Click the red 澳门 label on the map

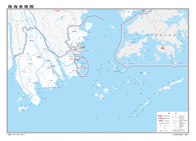coord(78,60)
